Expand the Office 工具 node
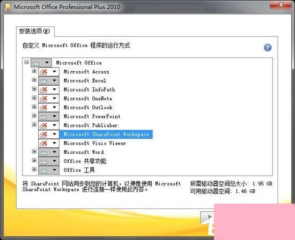295x240 pixels. [x=34, y=169]
